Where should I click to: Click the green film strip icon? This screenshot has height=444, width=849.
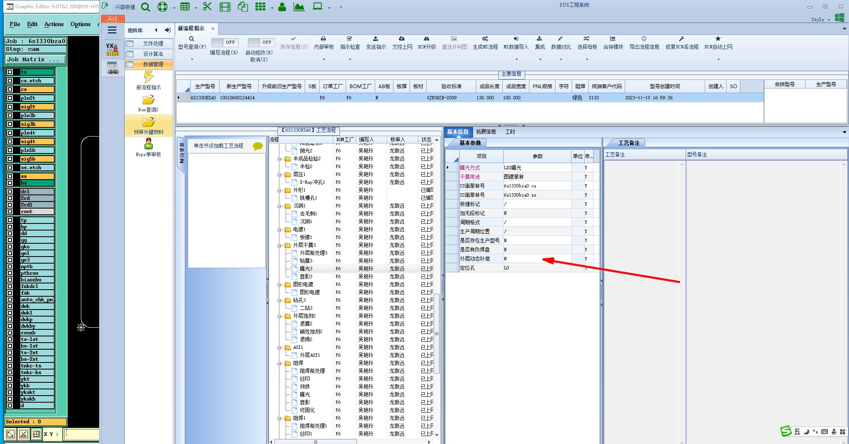click(x=225, y=7)
